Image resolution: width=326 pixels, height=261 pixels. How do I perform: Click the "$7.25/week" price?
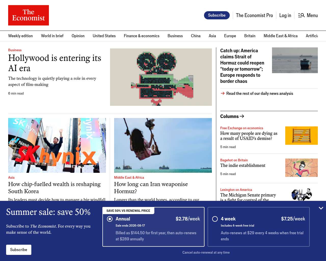293,219
